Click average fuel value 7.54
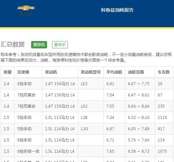The image size is (174, 162). (110, 95)
